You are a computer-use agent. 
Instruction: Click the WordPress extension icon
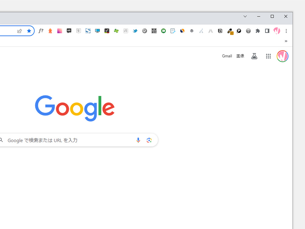pyautogui.click(x=192, y=31)
